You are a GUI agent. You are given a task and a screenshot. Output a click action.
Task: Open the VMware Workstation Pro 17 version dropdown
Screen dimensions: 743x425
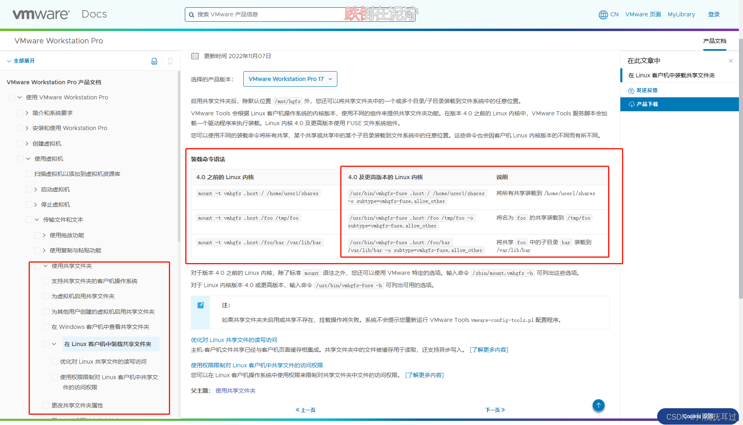point(290,79)
